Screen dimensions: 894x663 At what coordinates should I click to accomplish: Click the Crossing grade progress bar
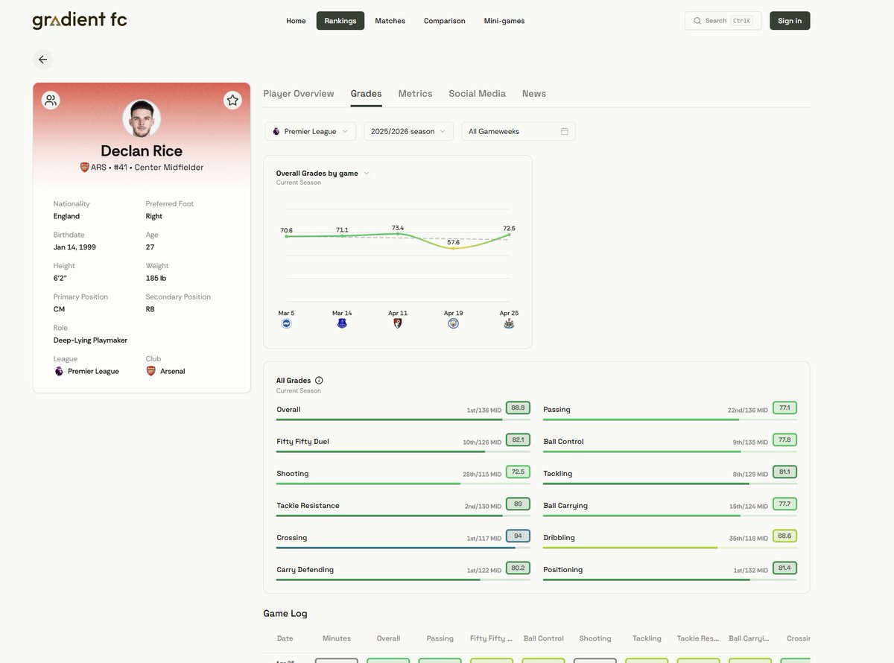tap(403, 548)
